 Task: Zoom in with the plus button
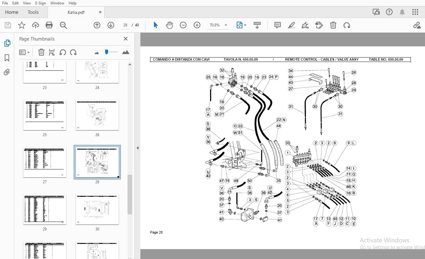[197, 25]
